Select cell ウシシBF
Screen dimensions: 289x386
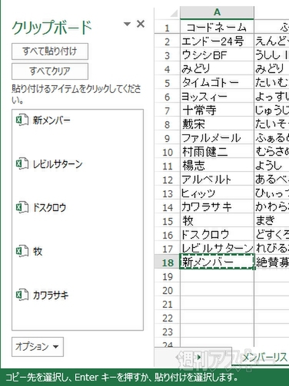click(217, 55)
